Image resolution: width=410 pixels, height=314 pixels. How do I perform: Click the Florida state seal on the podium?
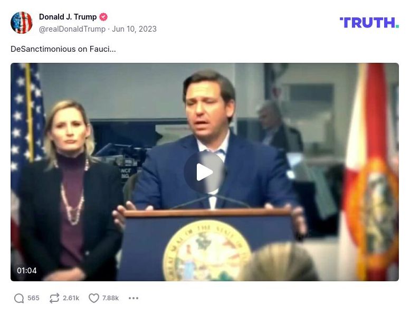pos(205,251)
